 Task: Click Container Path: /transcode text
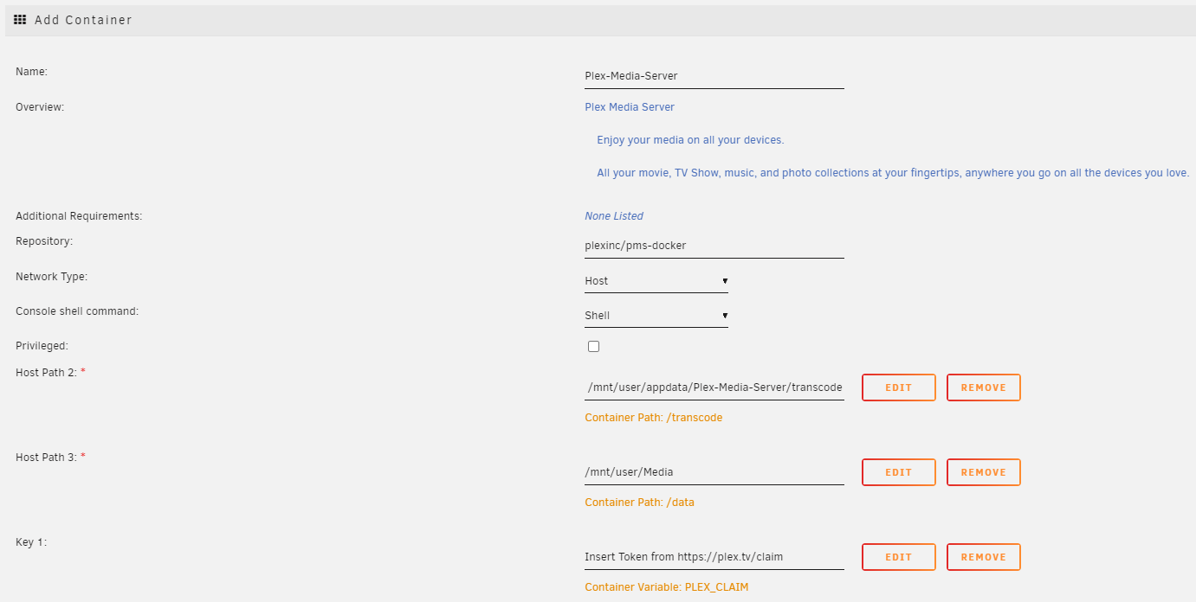(654, 418)
